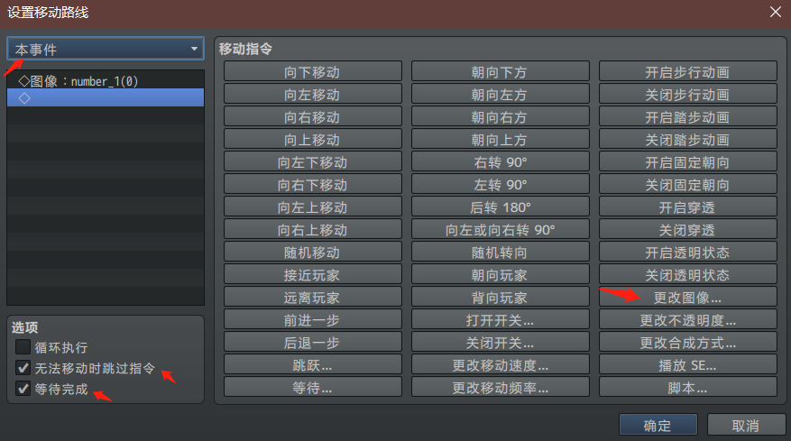The image size is (791, 441).
Task: Open the 更改合成方式... dialog
Action: 688,342
